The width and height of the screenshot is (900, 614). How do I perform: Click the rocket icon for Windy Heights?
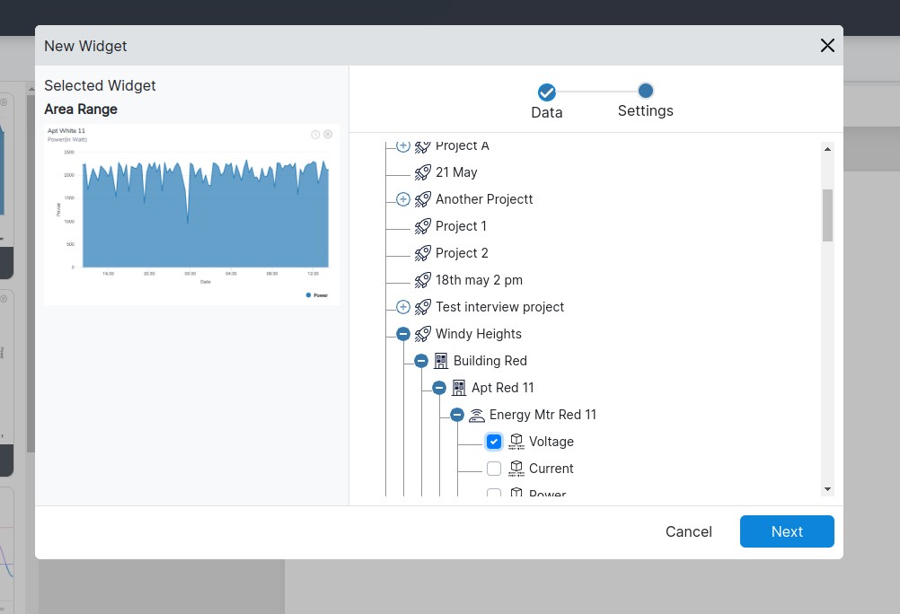[x=422, y=334]
